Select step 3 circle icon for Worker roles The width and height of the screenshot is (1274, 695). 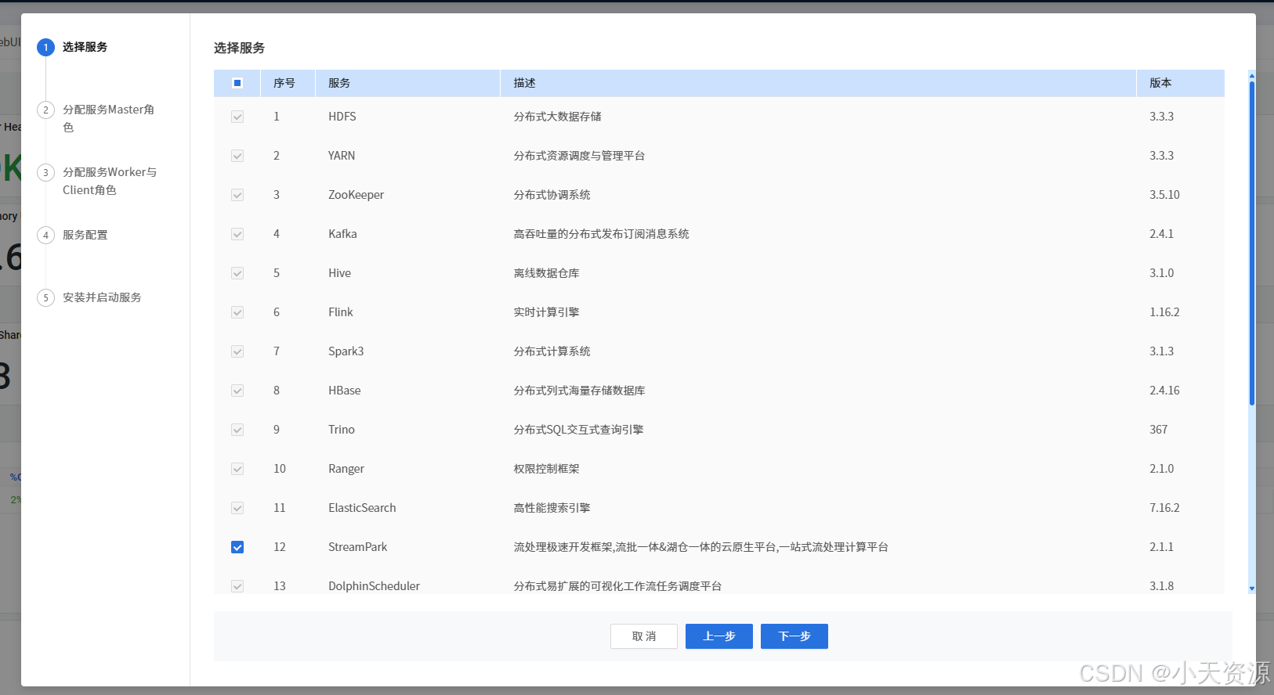[45, 172]
